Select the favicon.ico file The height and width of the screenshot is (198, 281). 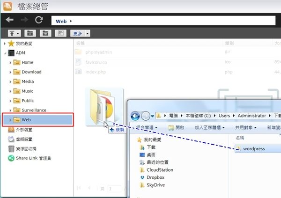tap(91, 62)
